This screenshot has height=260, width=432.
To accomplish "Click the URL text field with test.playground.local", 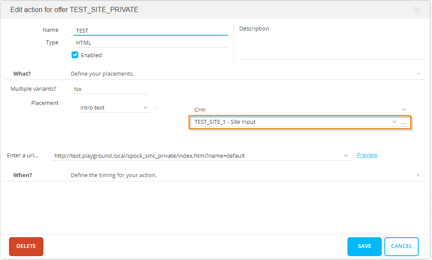I will 198,156.
